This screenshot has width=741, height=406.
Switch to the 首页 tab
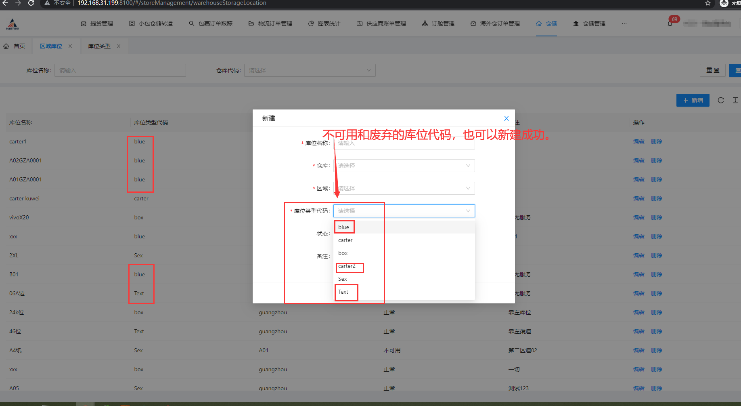coord(15,46)
